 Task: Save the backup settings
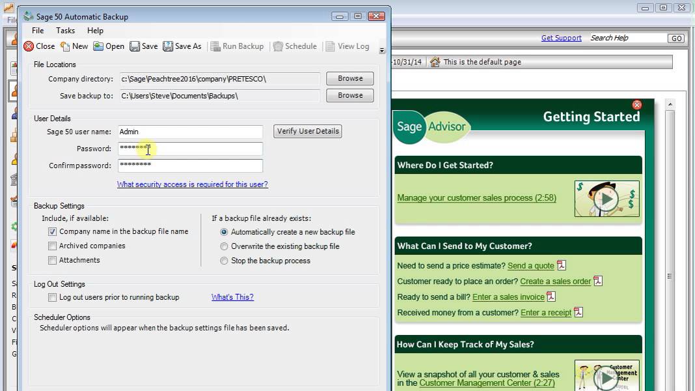tap(144, 46)
